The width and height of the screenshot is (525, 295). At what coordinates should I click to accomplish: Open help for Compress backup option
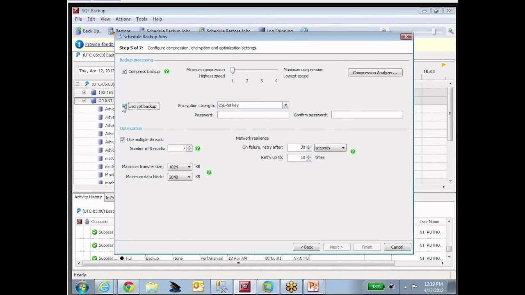(167, 71)
